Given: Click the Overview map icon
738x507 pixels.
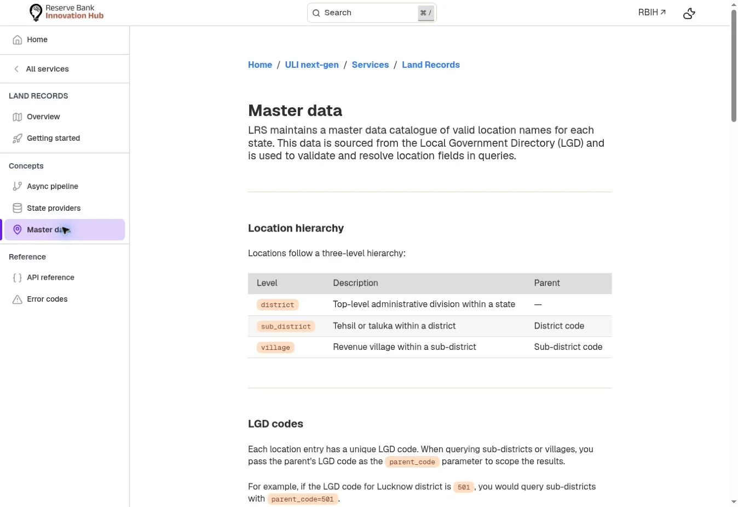Looking at the screenshot, I should point(18,117).
